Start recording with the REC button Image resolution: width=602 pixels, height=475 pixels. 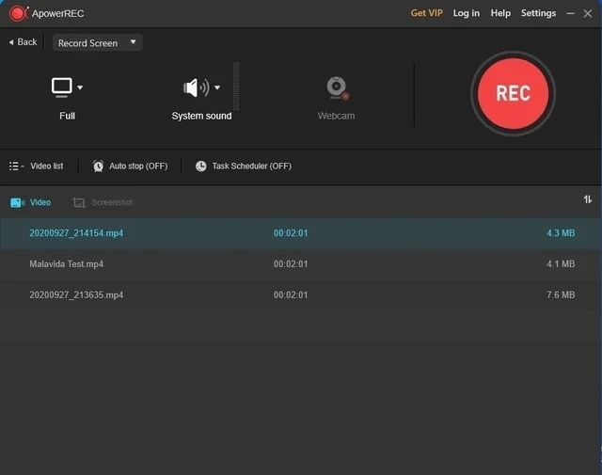click(513, 94)
